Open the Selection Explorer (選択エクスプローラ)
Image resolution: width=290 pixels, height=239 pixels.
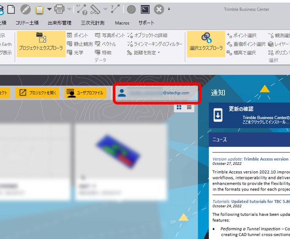[206, 44]
